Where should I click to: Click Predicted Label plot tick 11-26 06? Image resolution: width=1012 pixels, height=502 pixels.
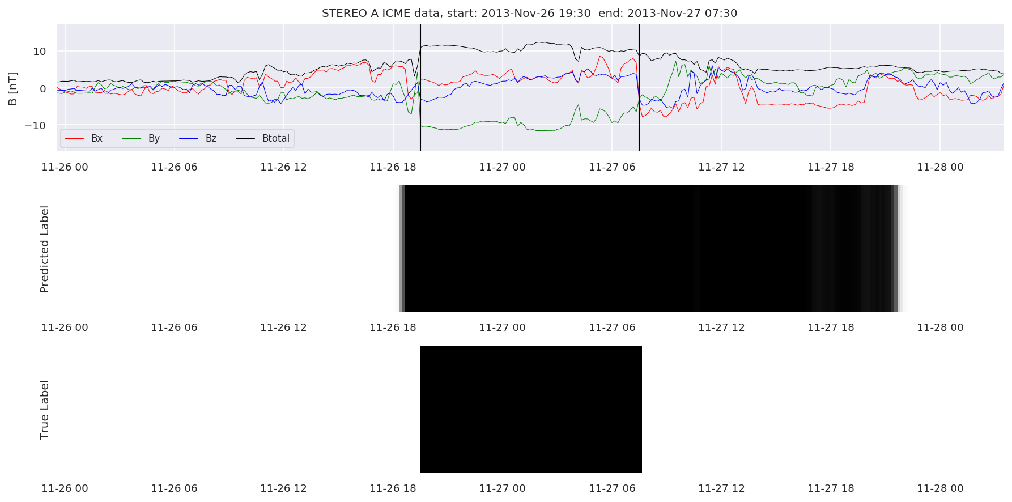click(x=174, y=327)
